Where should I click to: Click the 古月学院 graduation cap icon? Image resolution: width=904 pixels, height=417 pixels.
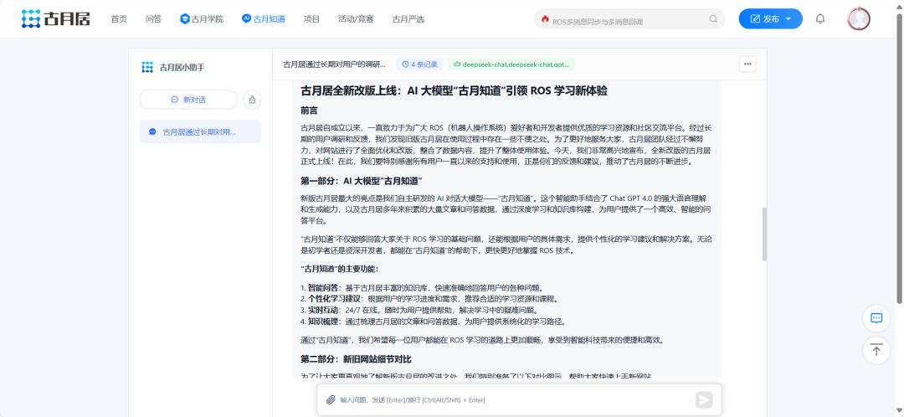[x=184, y=19]
